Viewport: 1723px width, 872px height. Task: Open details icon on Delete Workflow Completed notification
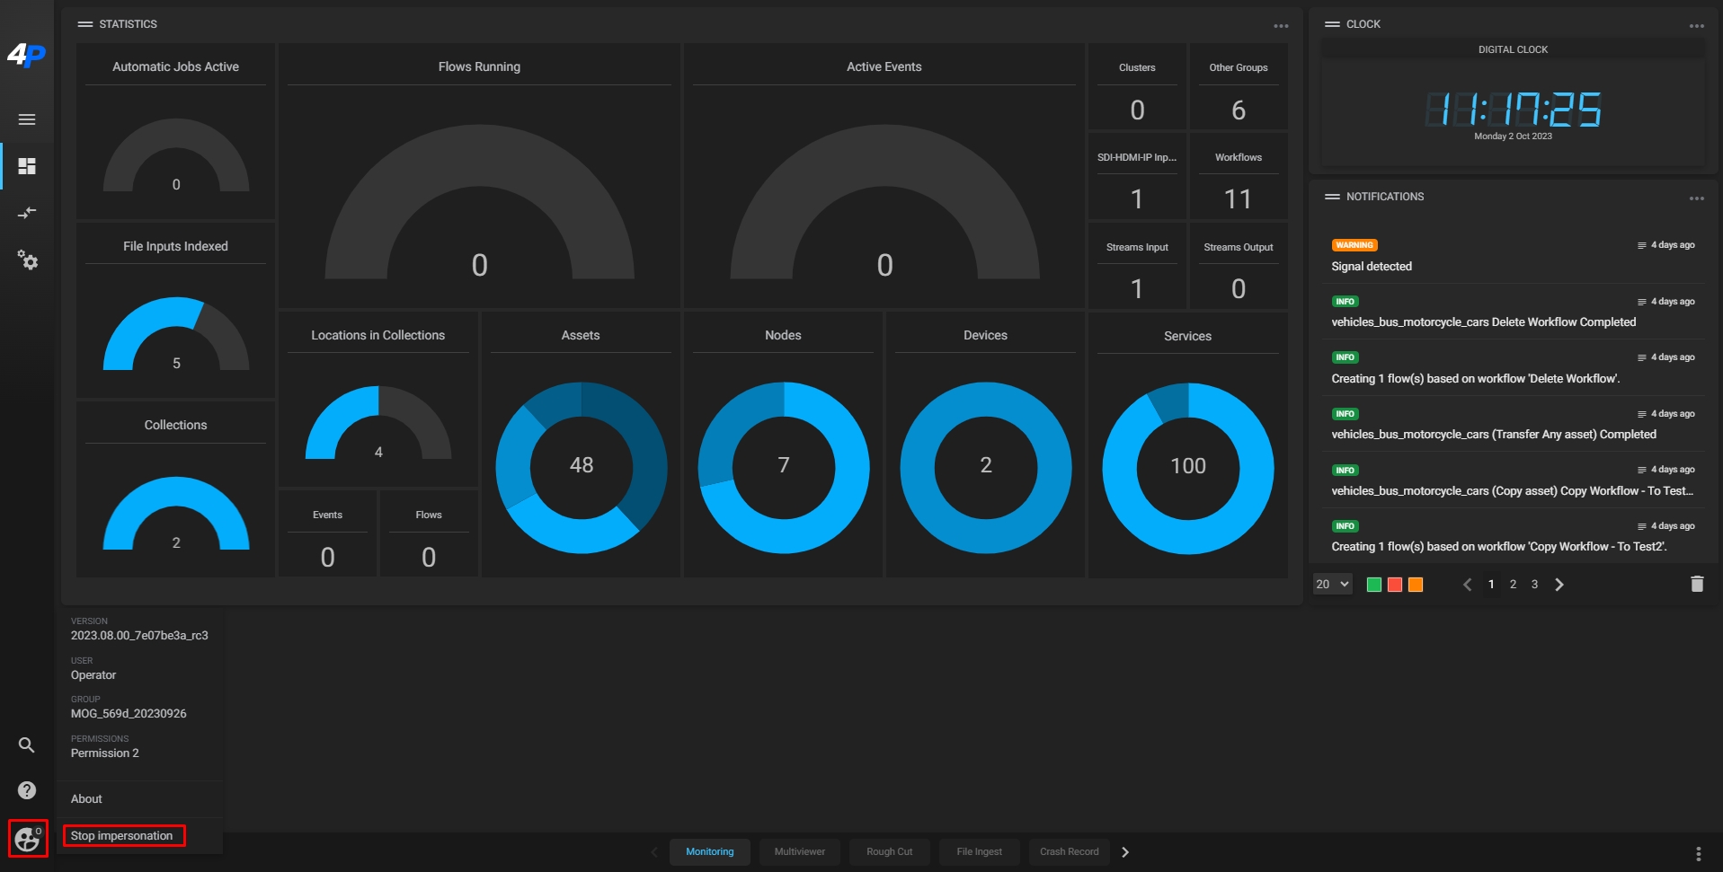tap(1641, 302)
